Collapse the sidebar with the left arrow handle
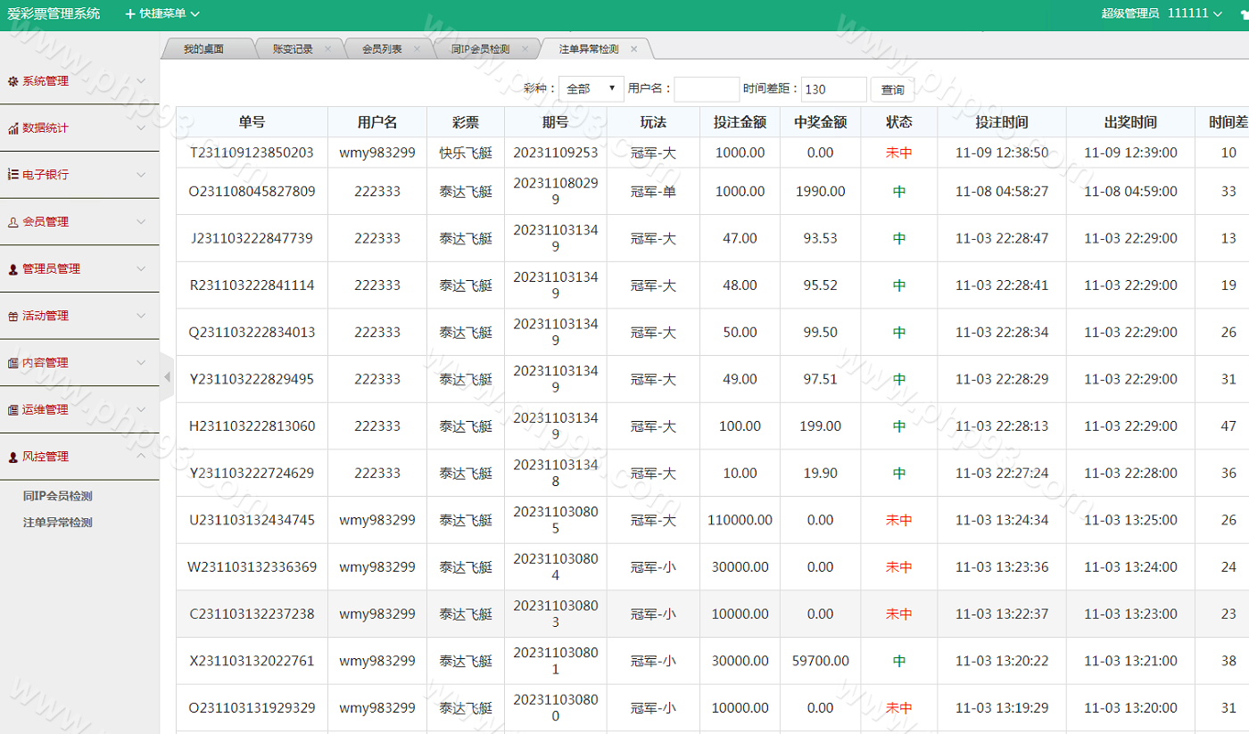 pos(167,377)
